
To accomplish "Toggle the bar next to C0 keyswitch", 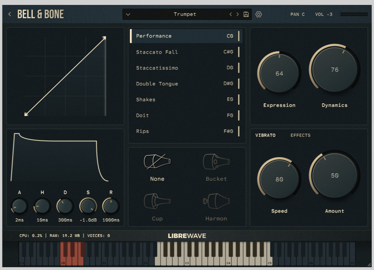I will tap(239, 36).
